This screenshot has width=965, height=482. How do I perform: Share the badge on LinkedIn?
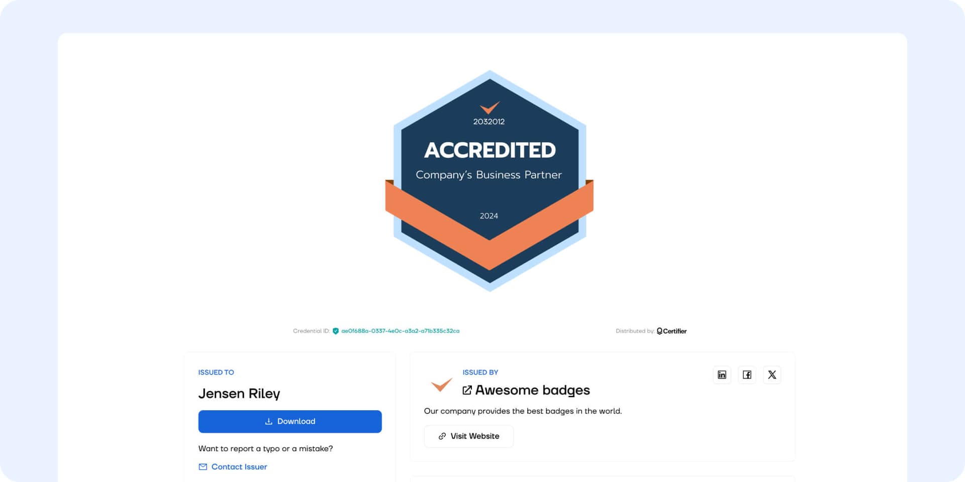pyautogui.click(x=722, y=375)
